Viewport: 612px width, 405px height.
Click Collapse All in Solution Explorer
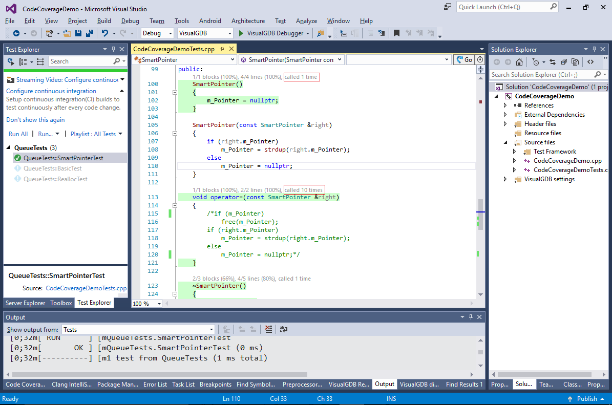tap(564, 62)
